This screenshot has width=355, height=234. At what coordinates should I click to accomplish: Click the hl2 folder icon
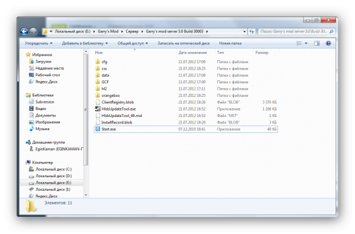click(x=98, y=89)
